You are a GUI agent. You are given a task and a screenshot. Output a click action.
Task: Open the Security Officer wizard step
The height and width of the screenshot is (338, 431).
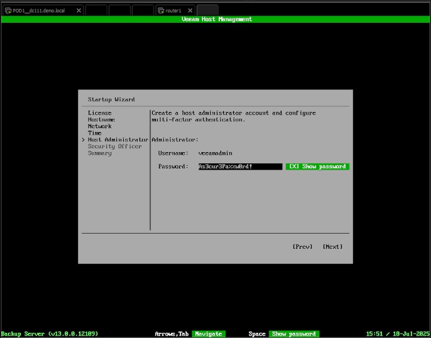[x=114, y=146]
